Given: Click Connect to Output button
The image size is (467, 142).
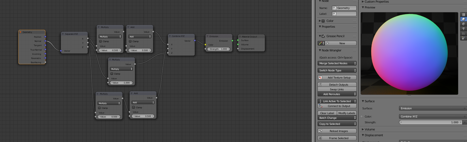Looking at the screenshot, I should tap(337, 106).
